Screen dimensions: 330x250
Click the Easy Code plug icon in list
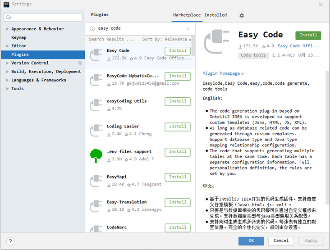pyautogui.click(x=96, y=55)
